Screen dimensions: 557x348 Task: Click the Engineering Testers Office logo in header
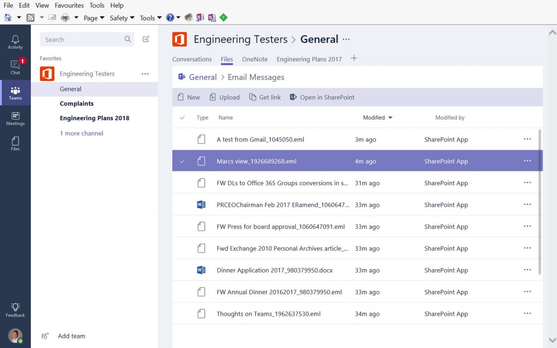coord(180,39)
